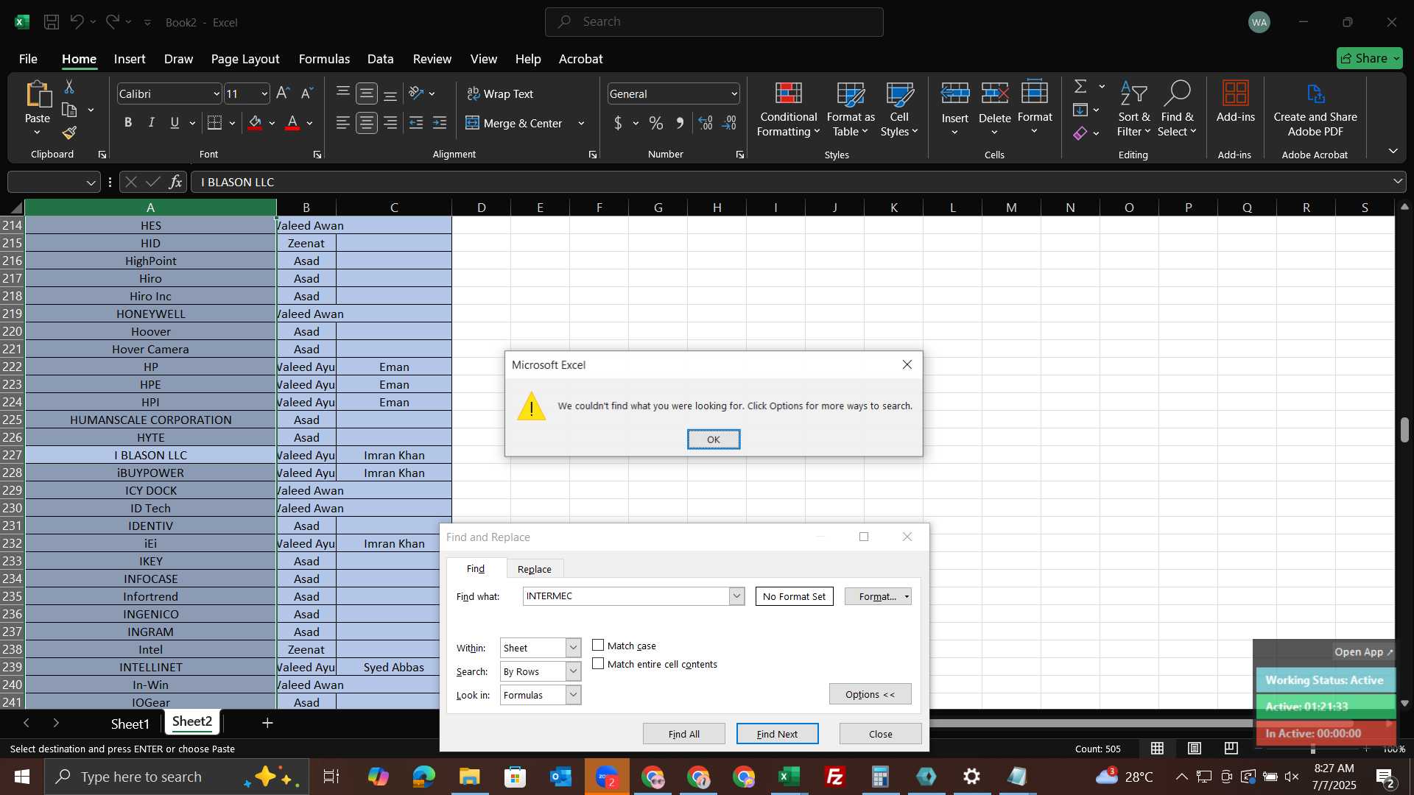The width and height of the screenshot is (1414, 795).
Task: Click Close button in Find dialog
Action: click(x=880, y=734)
